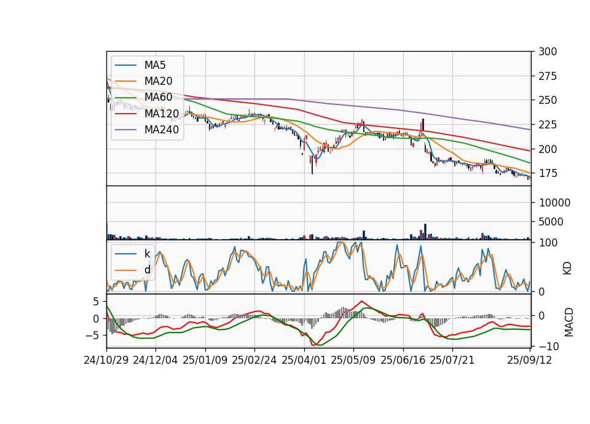This screenshot has width=590, height=424.
Task: Click the purple MA240 legend line sample
Action: [125, 130]
